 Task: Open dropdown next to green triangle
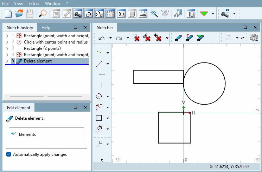point(213,14)
